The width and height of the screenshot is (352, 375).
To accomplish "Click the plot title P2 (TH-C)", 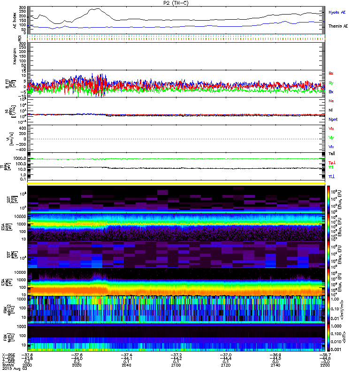I will (x=176, y=3).
